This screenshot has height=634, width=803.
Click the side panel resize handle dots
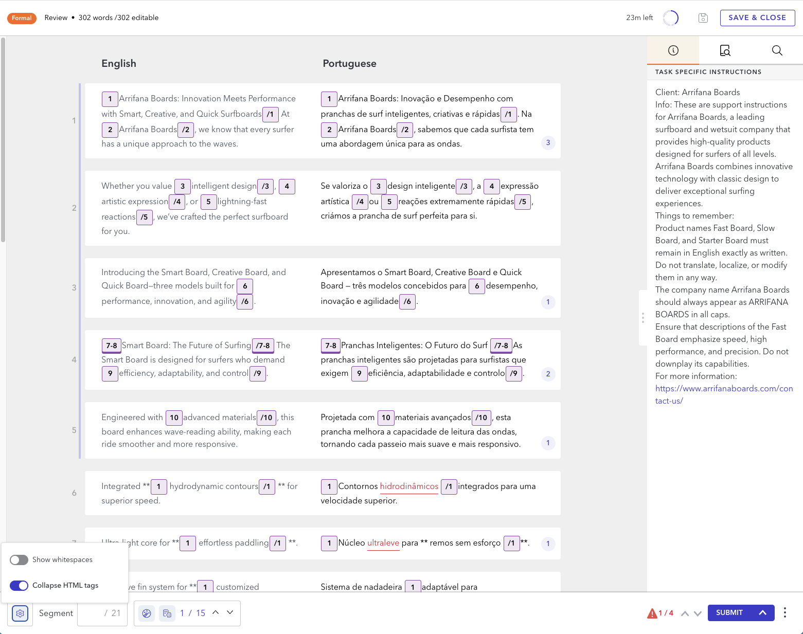pyautogui.click(x=643, y=318)
